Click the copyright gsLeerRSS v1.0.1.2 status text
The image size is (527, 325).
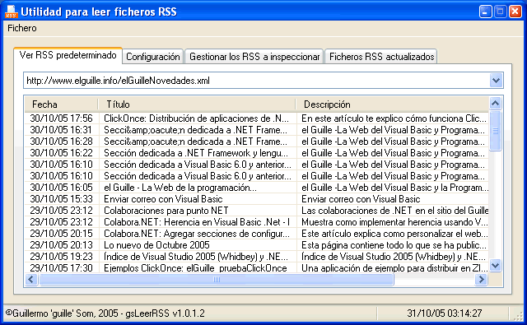pyautogui.click(x=105, y=313)
